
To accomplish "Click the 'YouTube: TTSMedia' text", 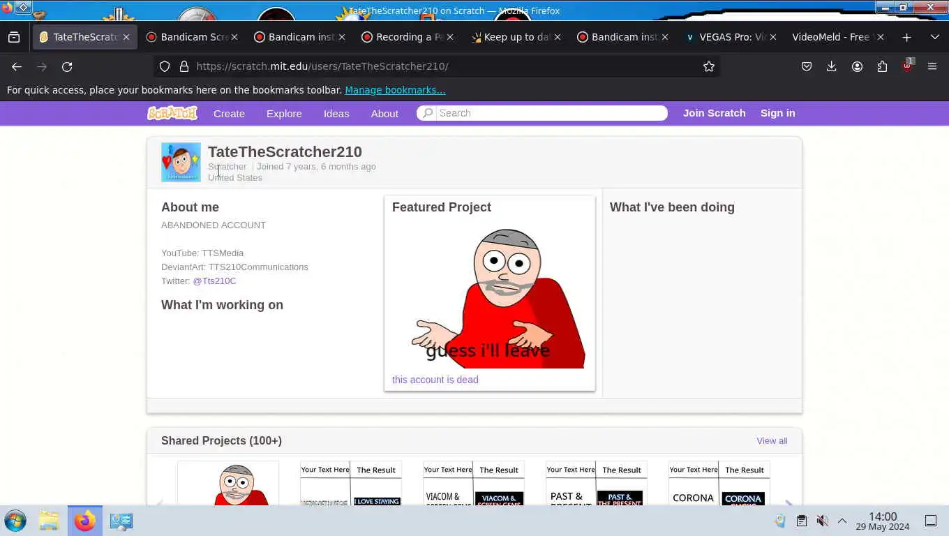I will tap(202, 253).
